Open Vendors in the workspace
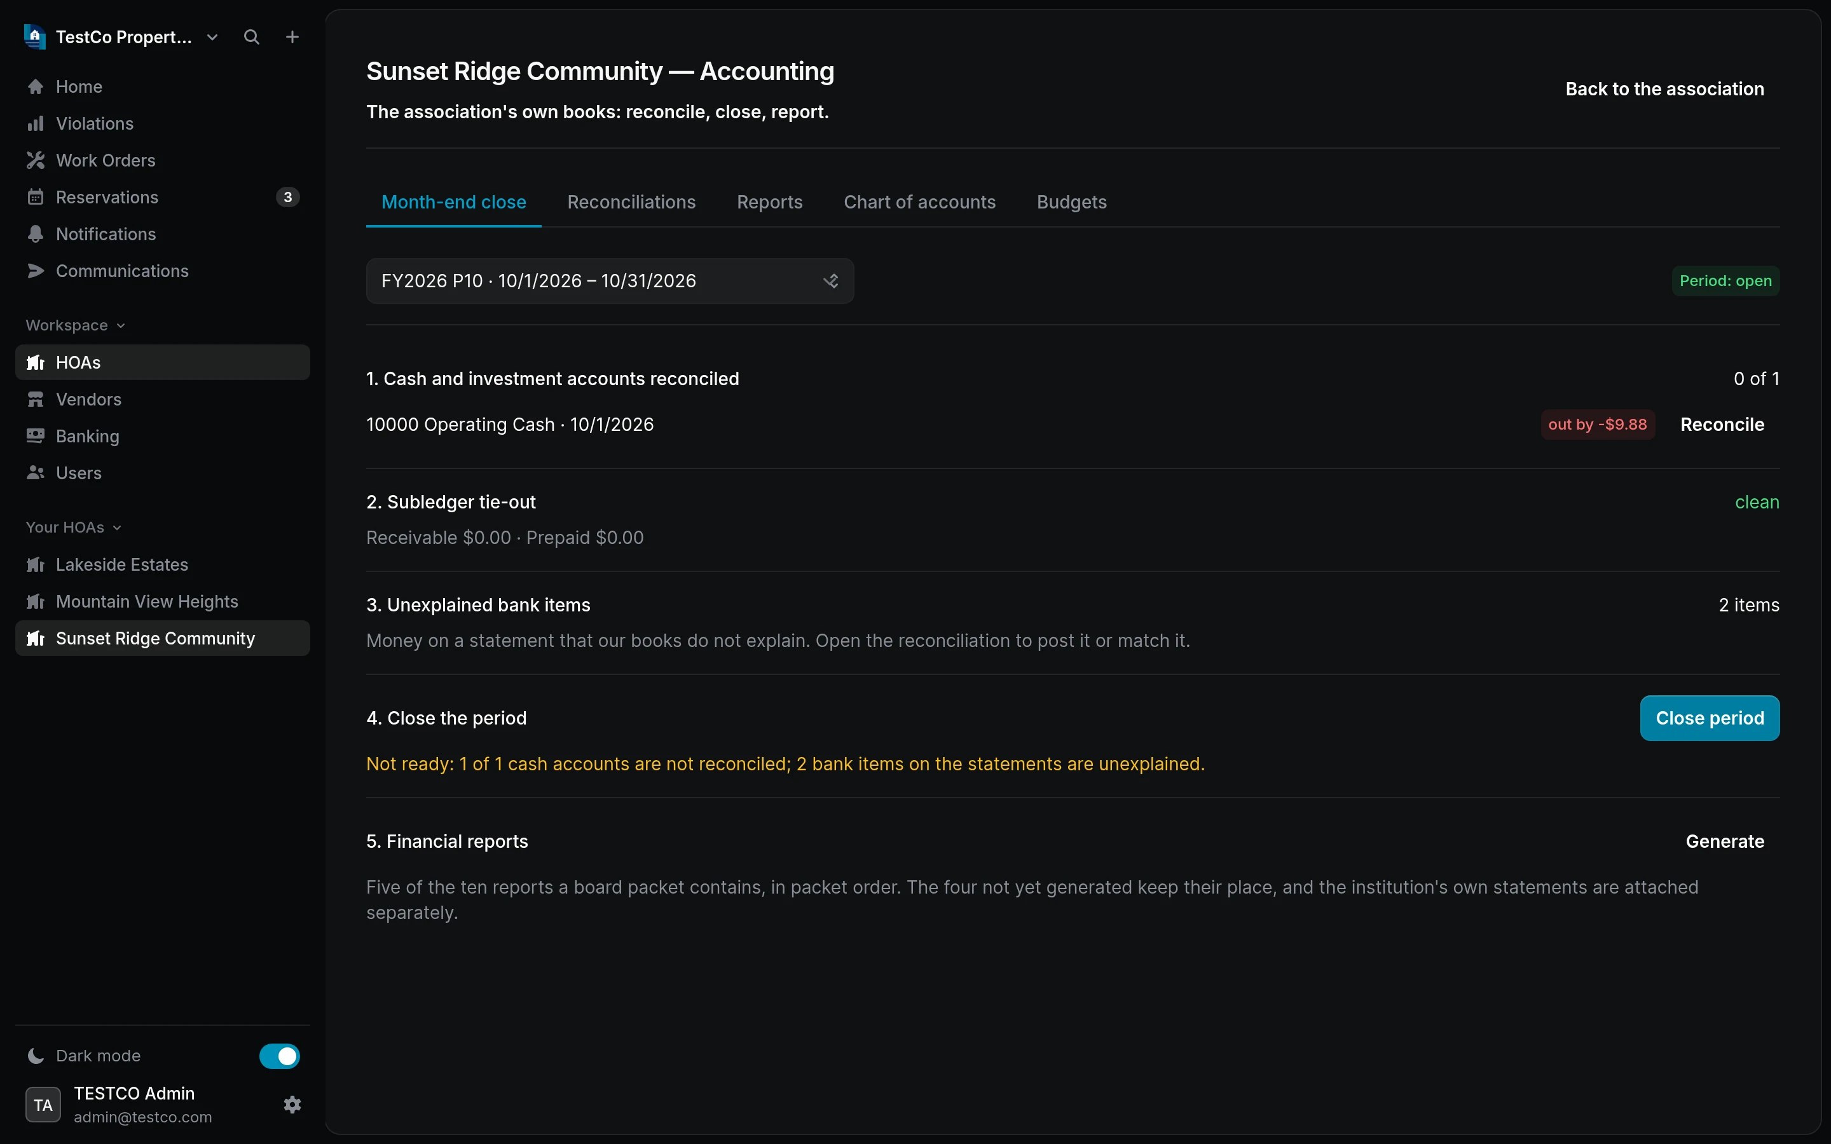1831x1144 pixels. click(163, 400)
